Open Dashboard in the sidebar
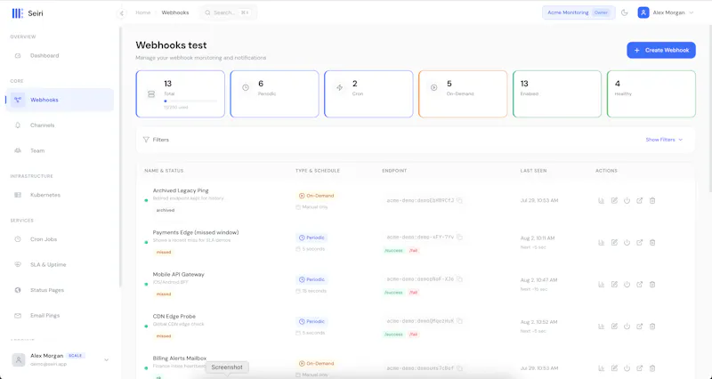712x379 pixels. click(x=44, y=56)
